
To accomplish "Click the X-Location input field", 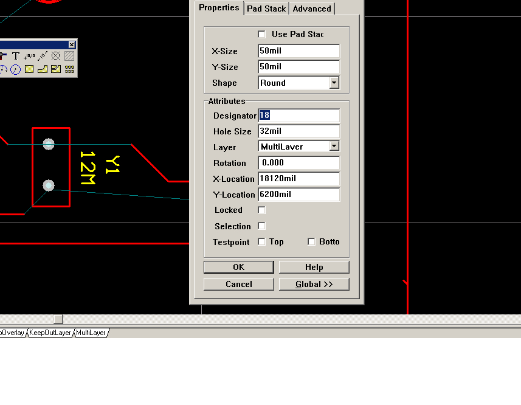I will (x=298, y=179).
